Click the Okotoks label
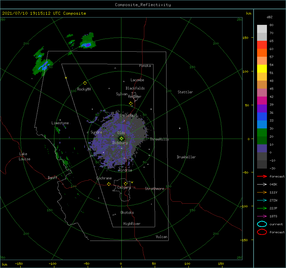 pos(127,213)
